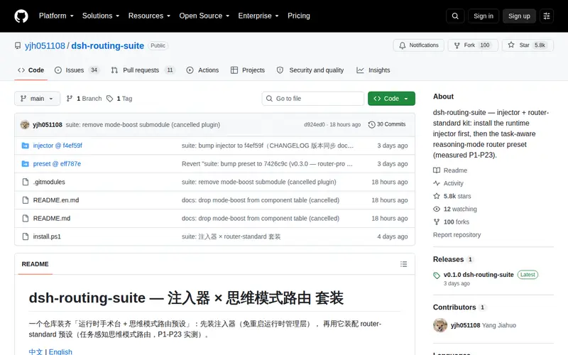This screenshot has height=355, width=568.
Task: Open commit hash d924ed0 link
Action: pos(315,125)
